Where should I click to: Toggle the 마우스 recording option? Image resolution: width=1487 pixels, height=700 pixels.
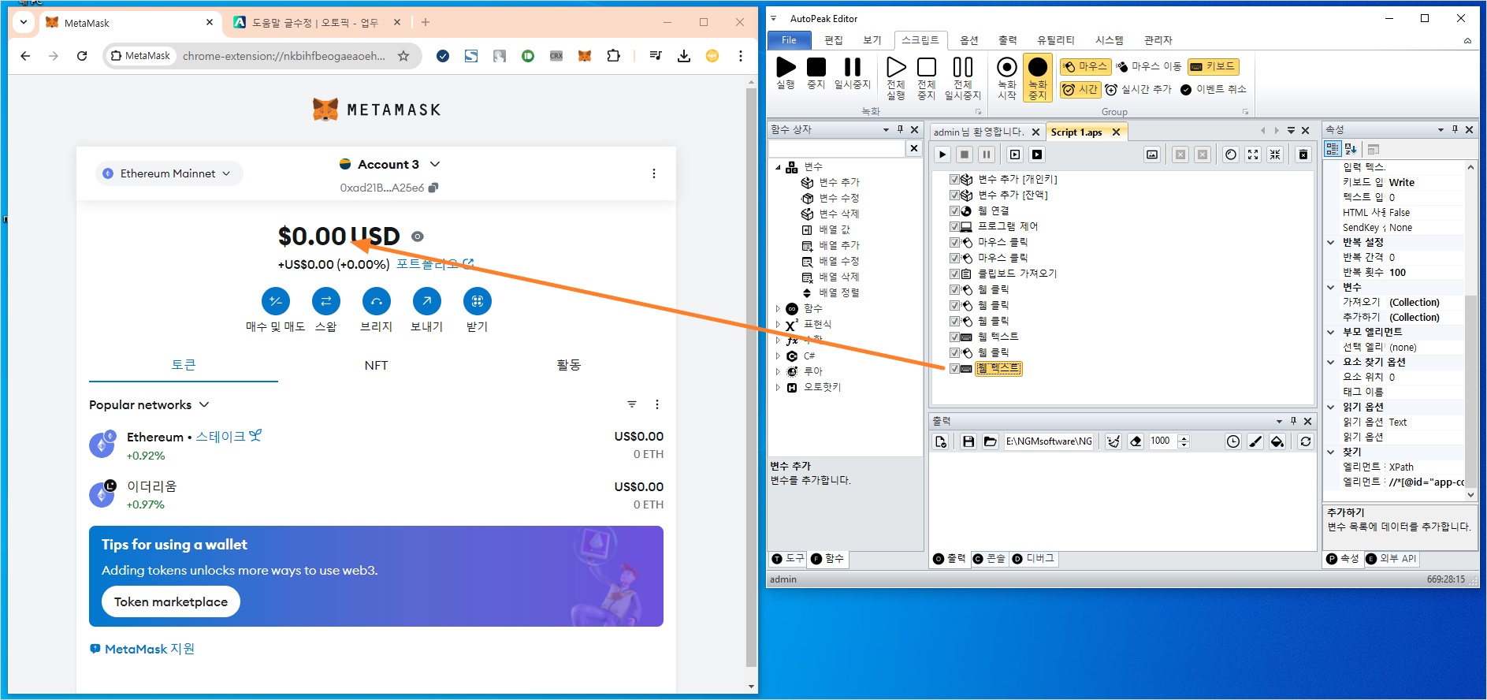point(1085,67)
